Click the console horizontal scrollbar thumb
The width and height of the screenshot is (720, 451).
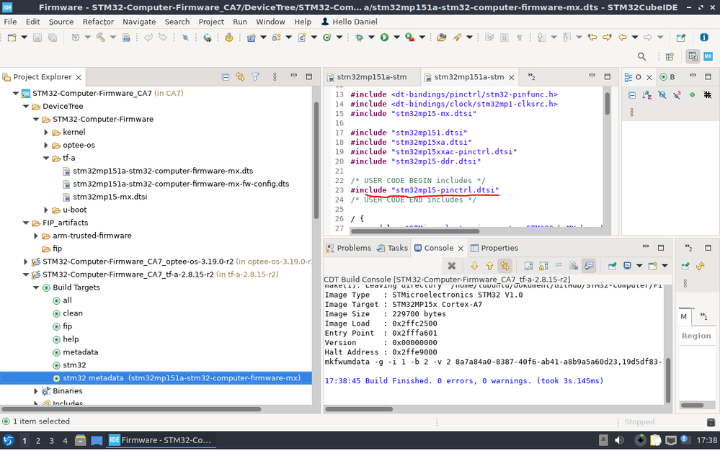(x=359, y=408)
